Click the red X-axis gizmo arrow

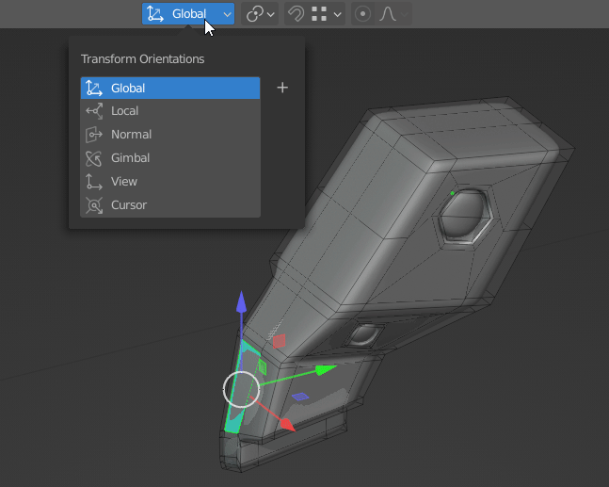coord(286,425)
